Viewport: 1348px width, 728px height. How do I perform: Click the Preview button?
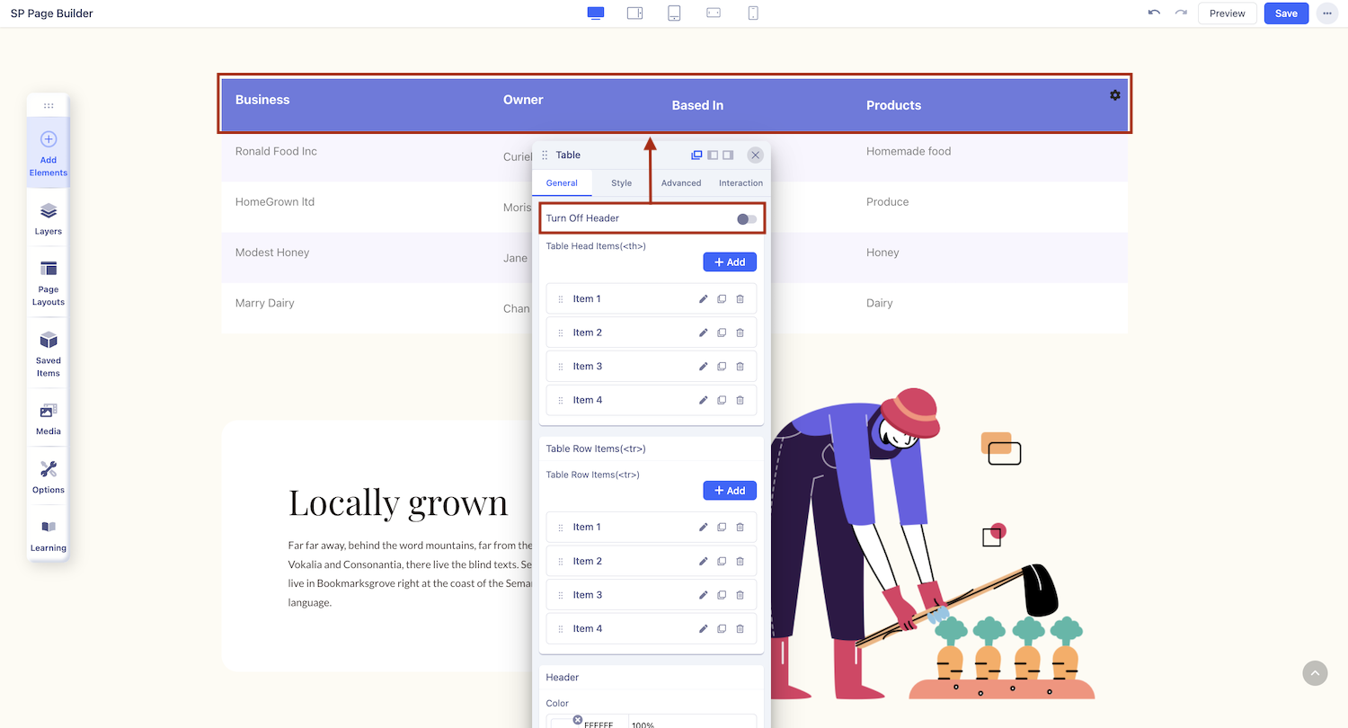pos(1227,13)
